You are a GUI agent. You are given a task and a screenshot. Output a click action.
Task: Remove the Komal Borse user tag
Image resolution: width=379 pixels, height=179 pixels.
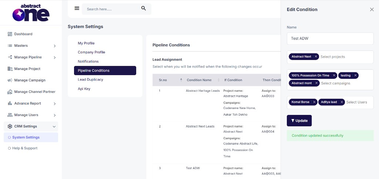[314, 102]
